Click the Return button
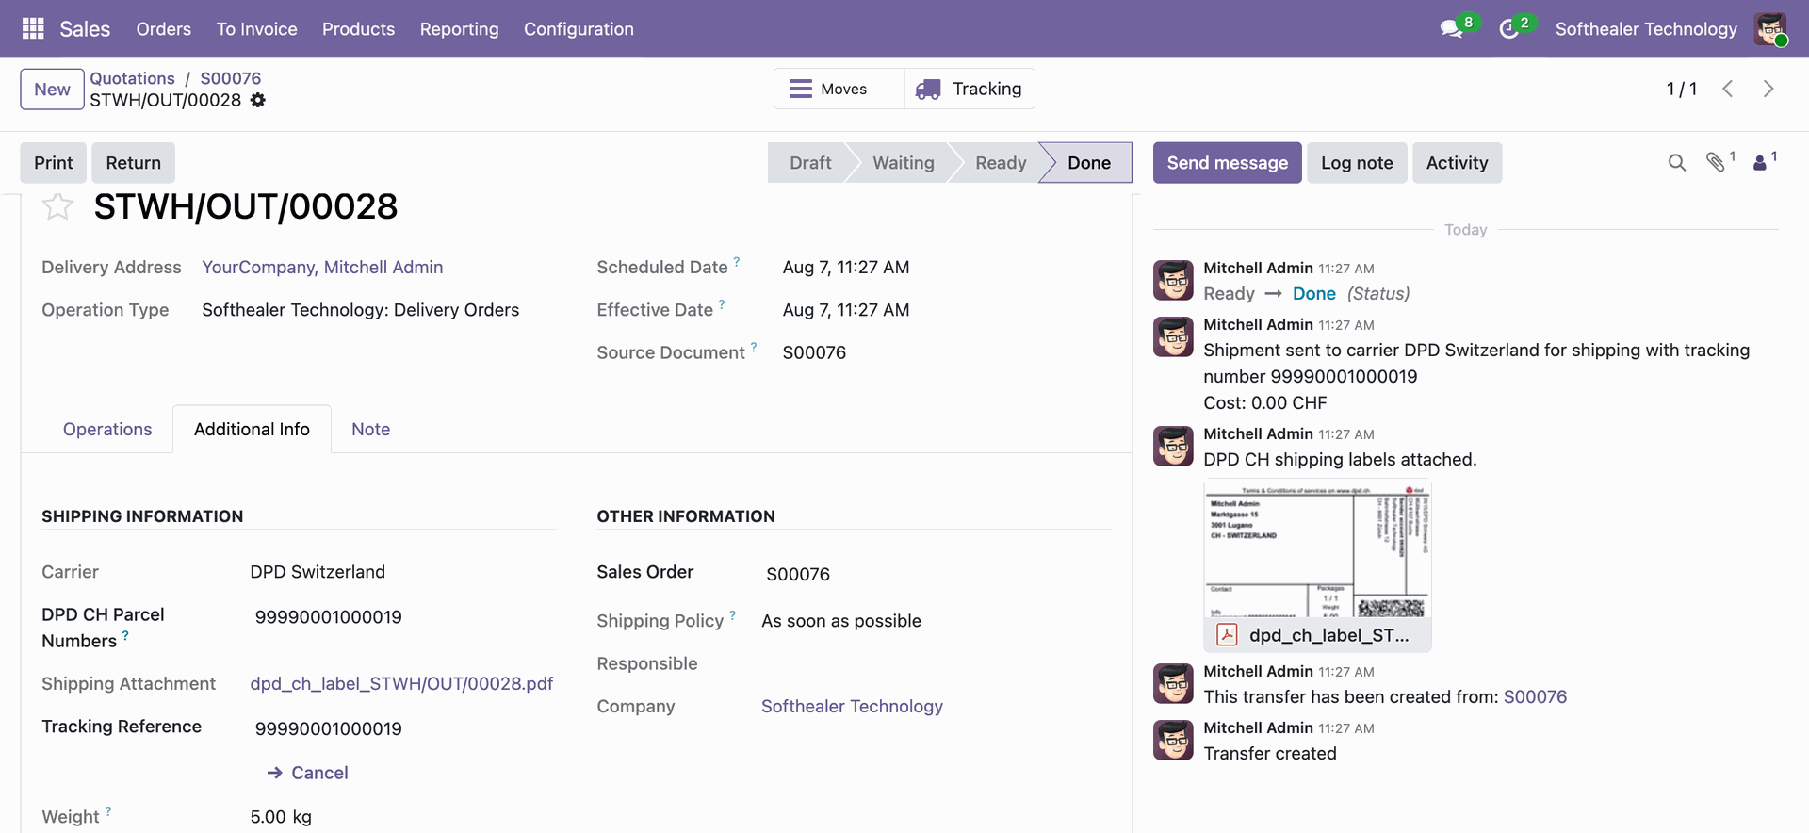Image resolution: width=1809 pixels, height=833 pixels. [134, 163]
